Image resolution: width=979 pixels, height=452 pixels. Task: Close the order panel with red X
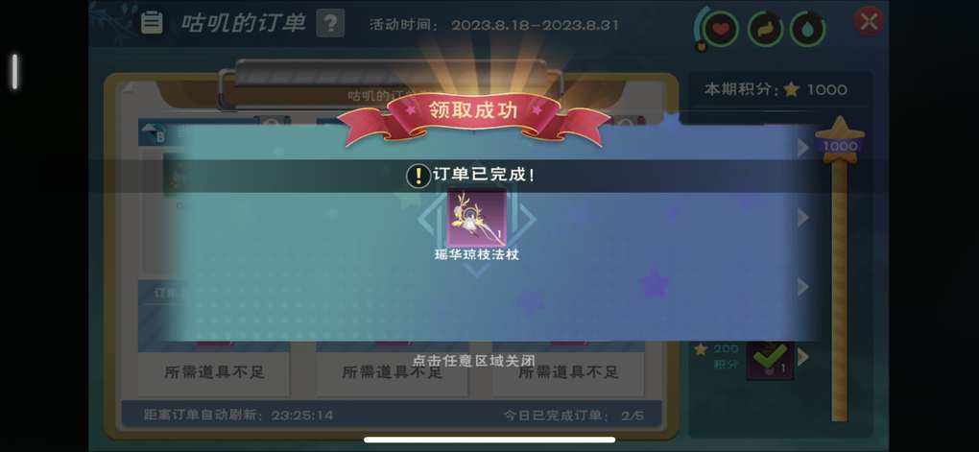click(x=869, y=21)
